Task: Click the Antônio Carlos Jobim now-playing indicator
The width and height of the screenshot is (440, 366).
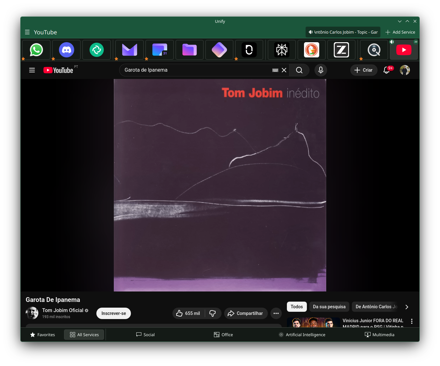Action: click(343, 32)
